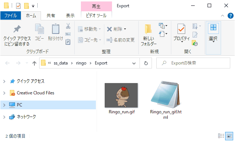Open Properties (プロパティ) checkmark icon
The height and width of the screenshot is (141, 235).
[x=181, y=29]
